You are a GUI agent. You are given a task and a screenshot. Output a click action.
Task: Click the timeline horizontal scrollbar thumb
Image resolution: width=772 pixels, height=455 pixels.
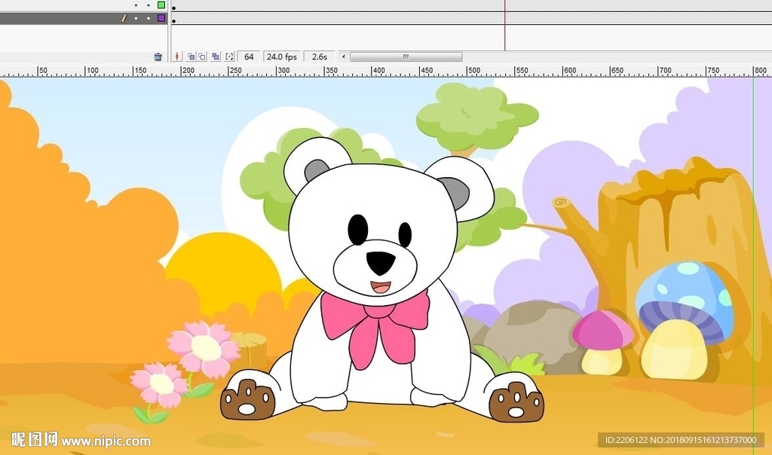406,56
